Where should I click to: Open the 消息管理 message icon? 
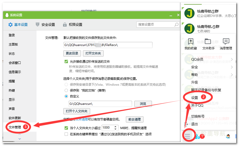pyautogui.click(x=226, y=41)
